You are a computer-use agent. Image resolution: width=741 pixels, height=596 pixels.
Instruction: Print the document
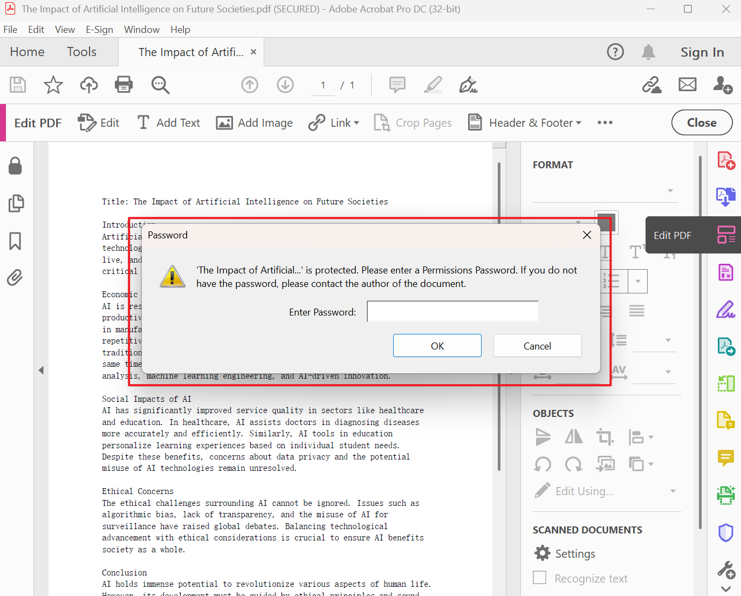click(x=124, y=85)
